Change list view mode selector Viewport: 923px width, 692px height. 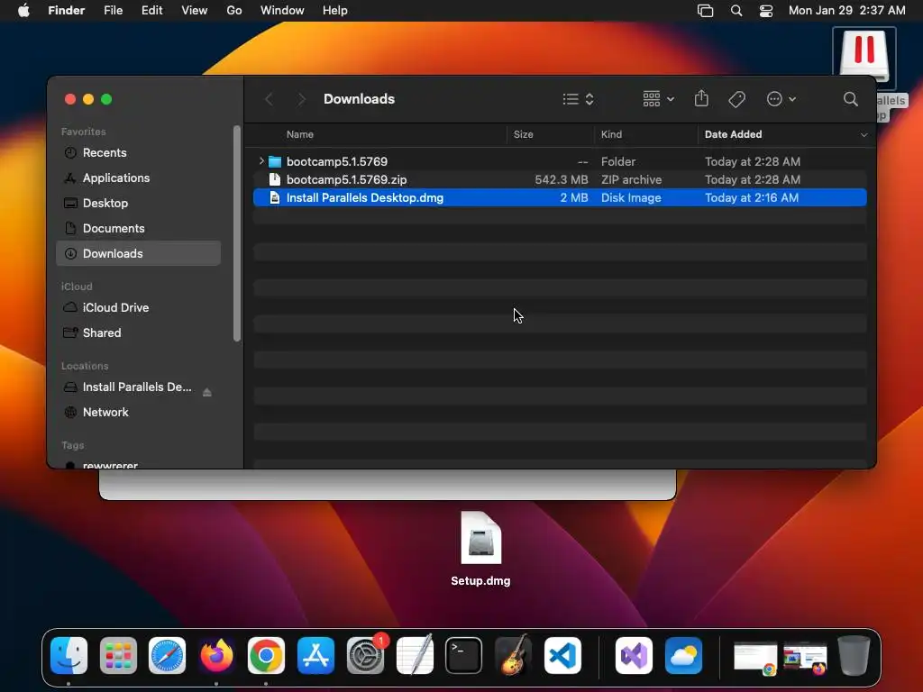[x=578, y=99]
